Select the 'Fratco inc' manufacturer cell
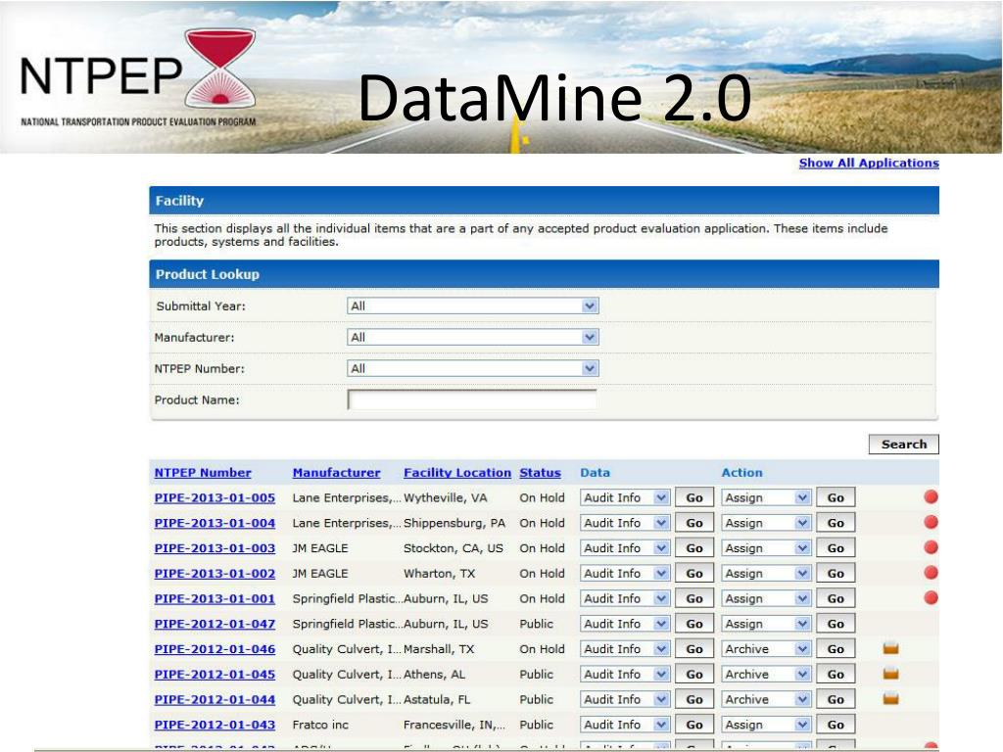 320,725
